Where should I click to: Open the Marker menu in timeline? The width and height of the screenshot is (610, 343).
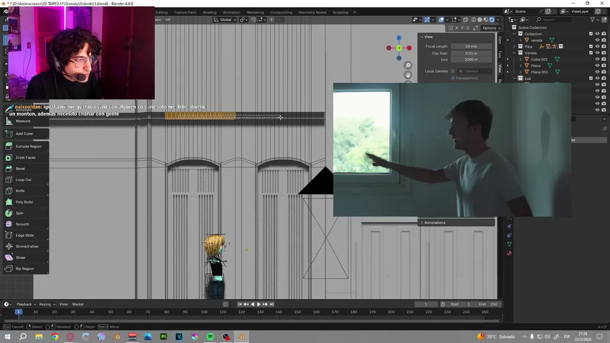click(78, 304)
